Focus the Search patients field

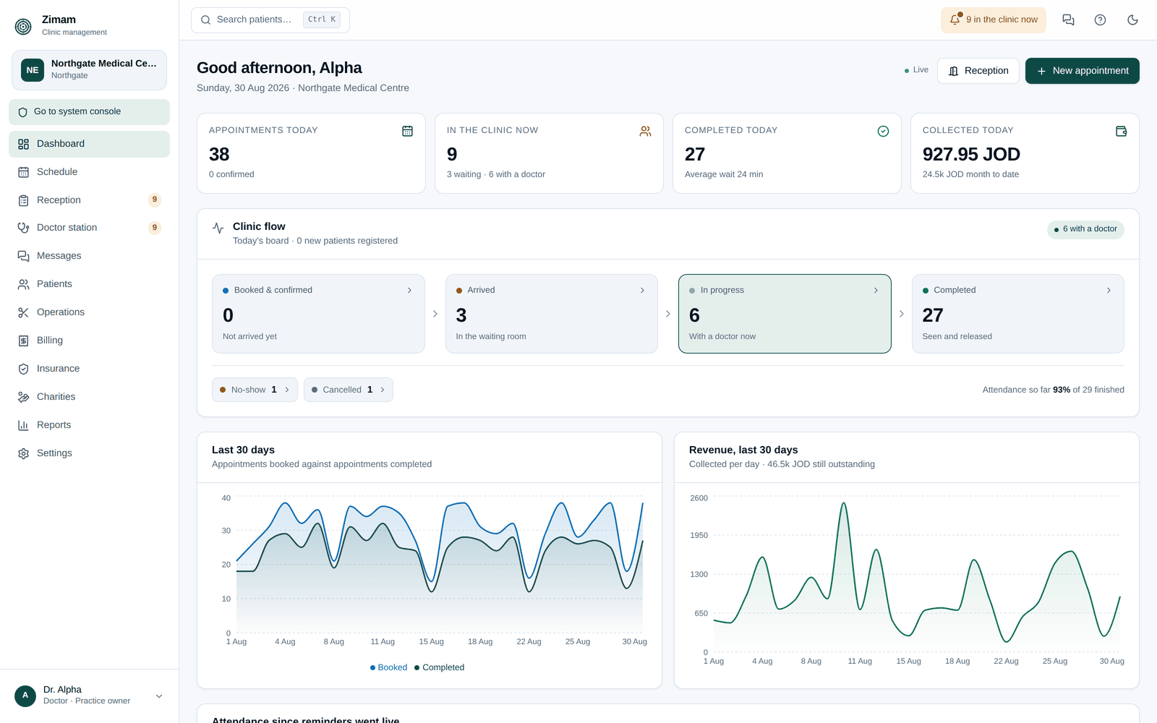pos(270,20)
